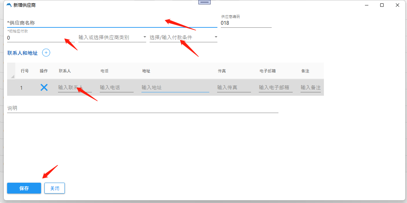Open the 付款条件 dropdown arrow
407x203 pixels.
(x=216, y=37)
